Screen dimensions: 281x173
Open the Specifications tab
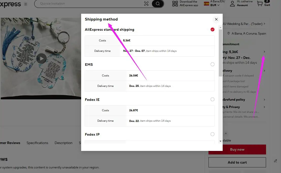click(37, 143)
